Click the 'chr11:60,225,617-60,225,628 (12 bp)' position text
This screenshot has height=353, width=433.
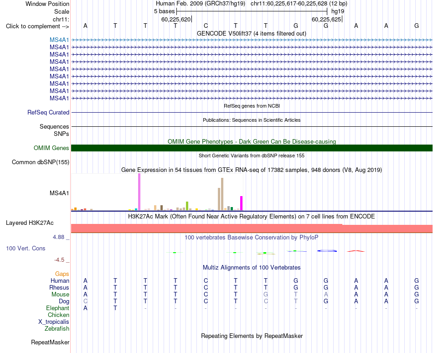pos(299,4)
